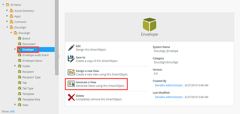The image size is (240, 114).
Task: Click the tree panel vertical scrollbar
Action: point(56,37)
